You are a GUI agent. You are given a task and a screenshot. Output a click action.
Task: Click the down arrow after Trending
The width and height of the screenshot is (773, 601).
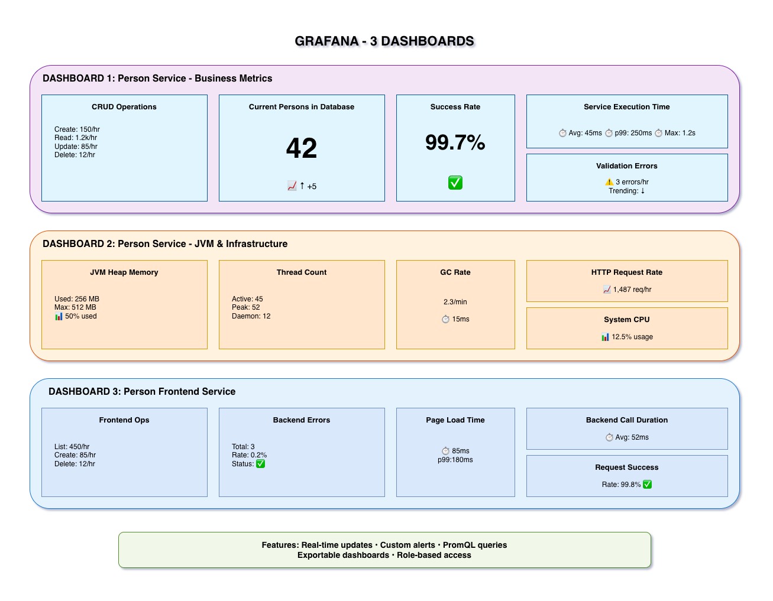pos(643,191)
